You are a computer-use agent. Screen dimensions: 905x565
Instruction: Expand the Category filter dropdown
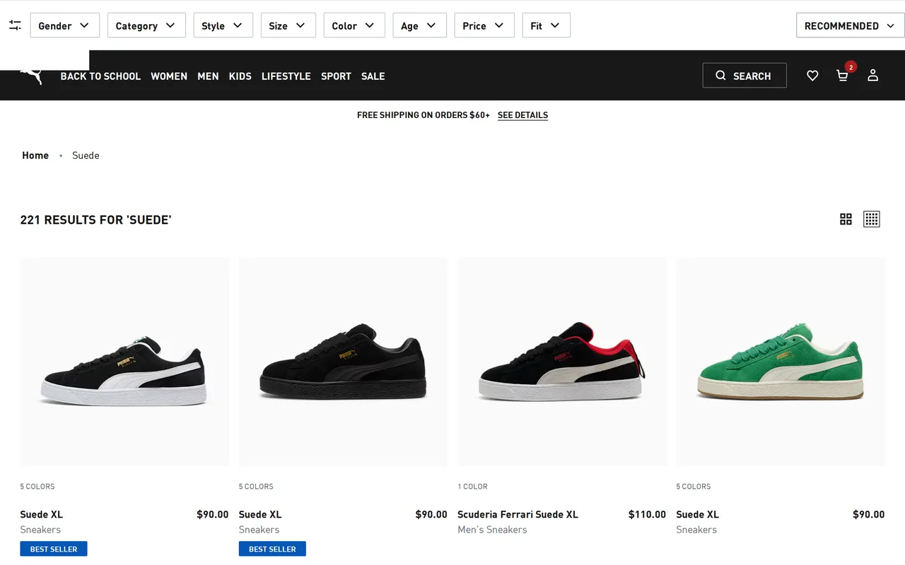click(x=146, y=25)
